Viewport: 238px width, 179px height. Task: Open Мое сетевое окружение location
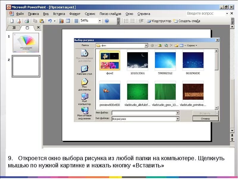pyautogui.click(x=84, y=114)
